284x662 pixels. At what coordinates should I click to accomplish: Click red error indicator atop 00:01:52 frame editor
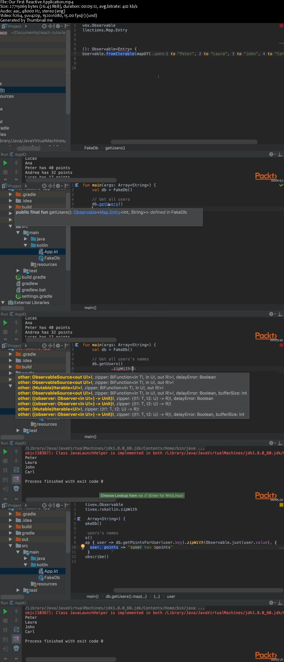281,26
